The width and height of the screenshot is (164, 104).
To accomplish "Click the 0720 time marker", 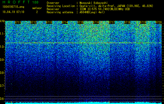I will 159,22.
